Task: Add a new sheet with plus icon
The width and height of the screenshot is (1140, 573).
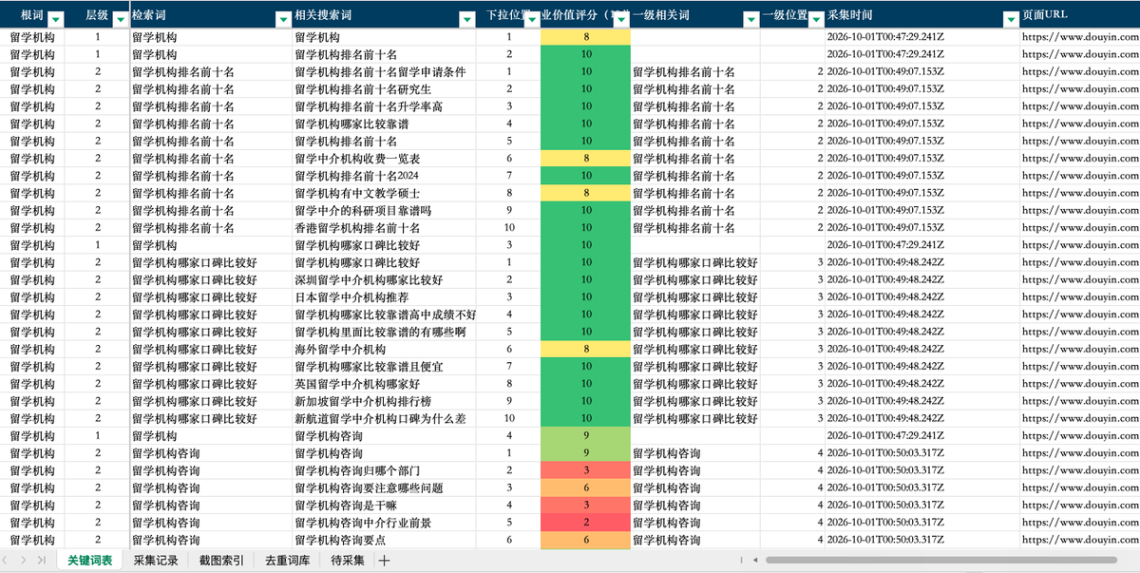Action: tap(384, 561)
